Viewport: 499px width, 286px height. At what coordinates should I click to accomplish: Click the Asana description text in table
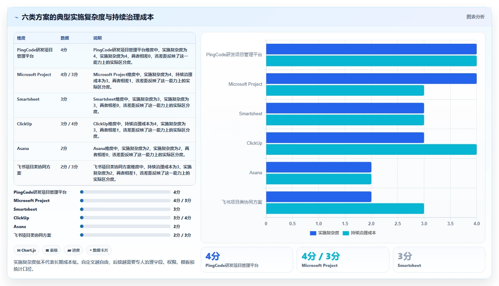(142, 152)
